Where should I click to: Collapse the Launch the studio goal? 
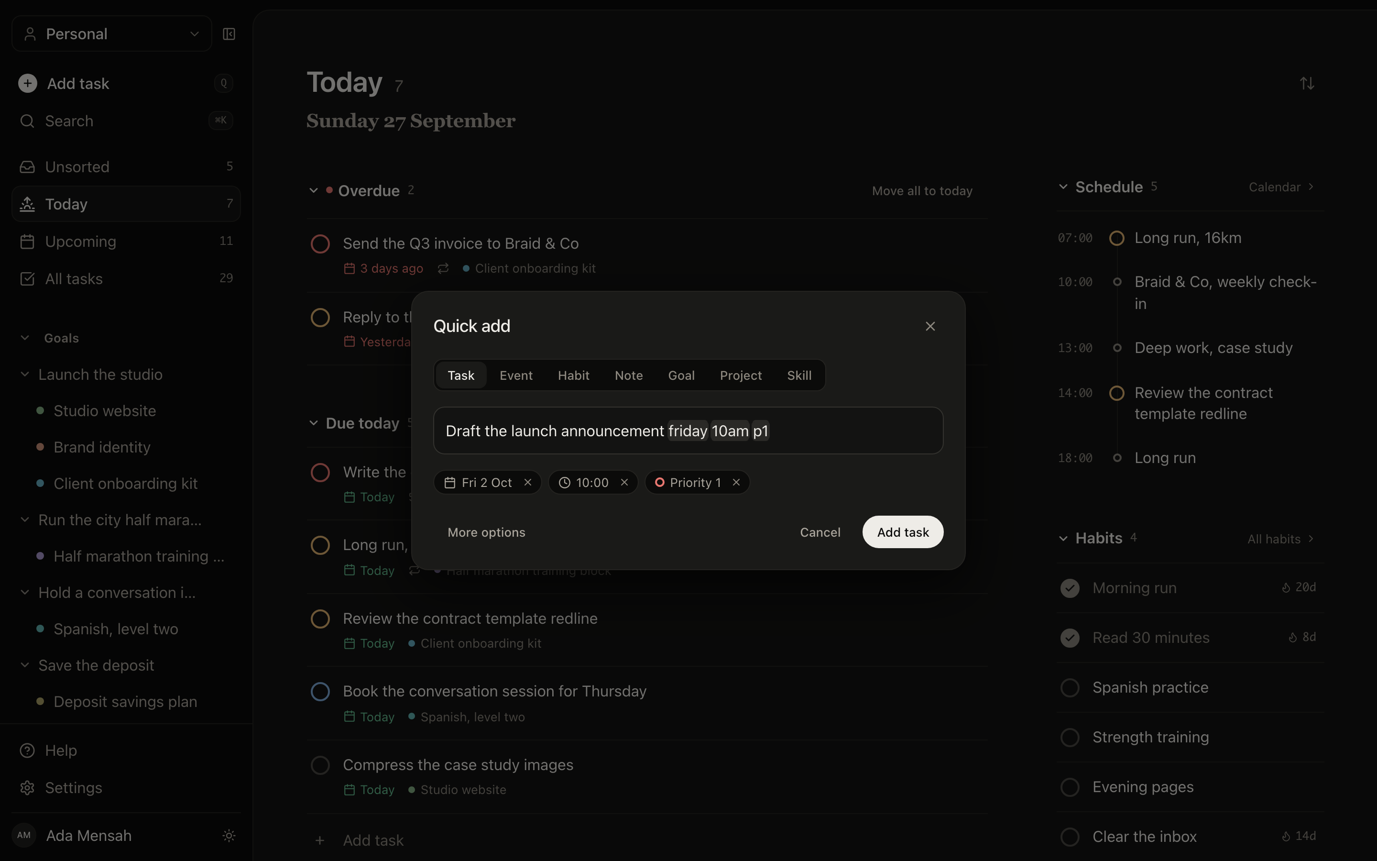click(x=25, y=374)
